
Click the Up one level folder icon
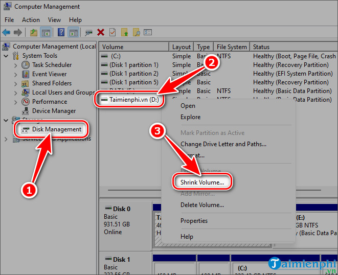(33, 33)
